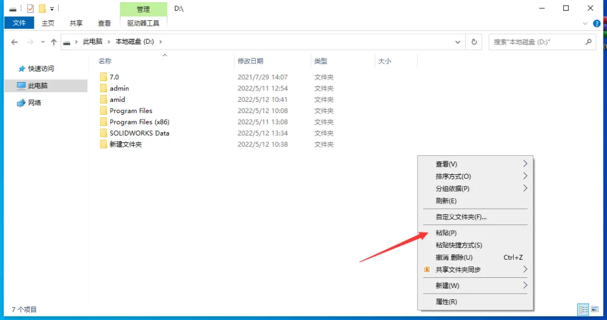Expand the chevron before 此电脑 breadcrumb

coord(76,42)
